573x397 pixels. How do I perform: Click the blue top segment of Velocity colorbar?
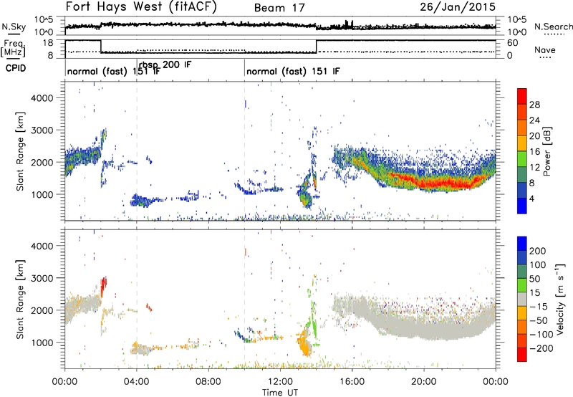[522, 244]
